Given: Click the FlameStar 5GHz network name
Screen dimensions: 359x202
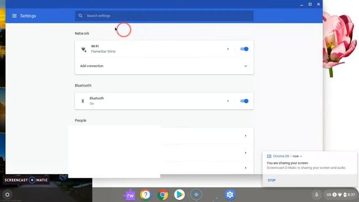Looking at the screenshot, I should pos(103,52).
